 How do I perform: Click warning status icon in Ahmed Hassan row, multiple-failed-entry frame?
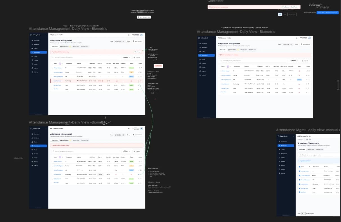[x=299, y=71]
